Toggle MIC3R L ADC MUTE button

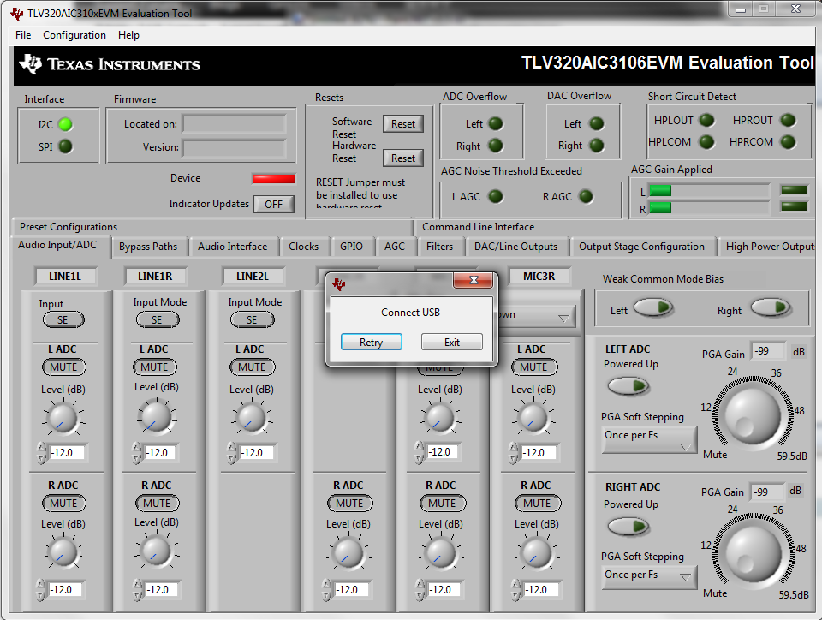[x=534, y=367]
